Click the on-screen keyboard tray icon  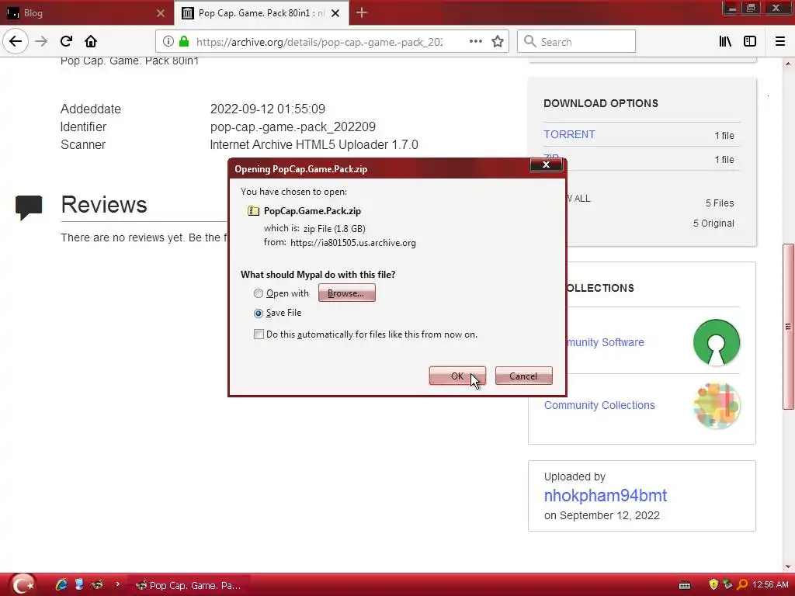point(685,585)
